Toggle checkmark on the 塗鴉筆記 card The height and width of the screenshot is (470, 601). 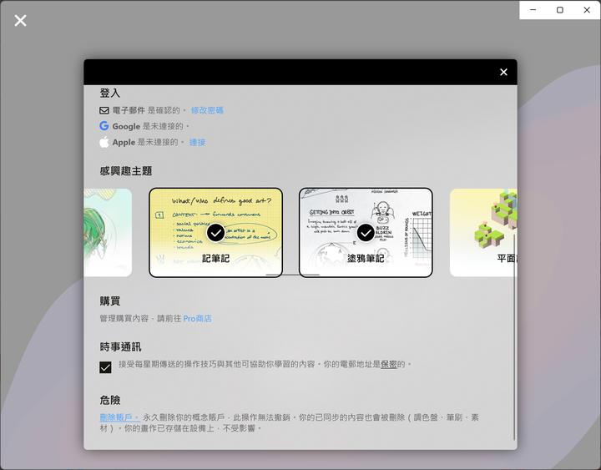click(x=366, y=233)
